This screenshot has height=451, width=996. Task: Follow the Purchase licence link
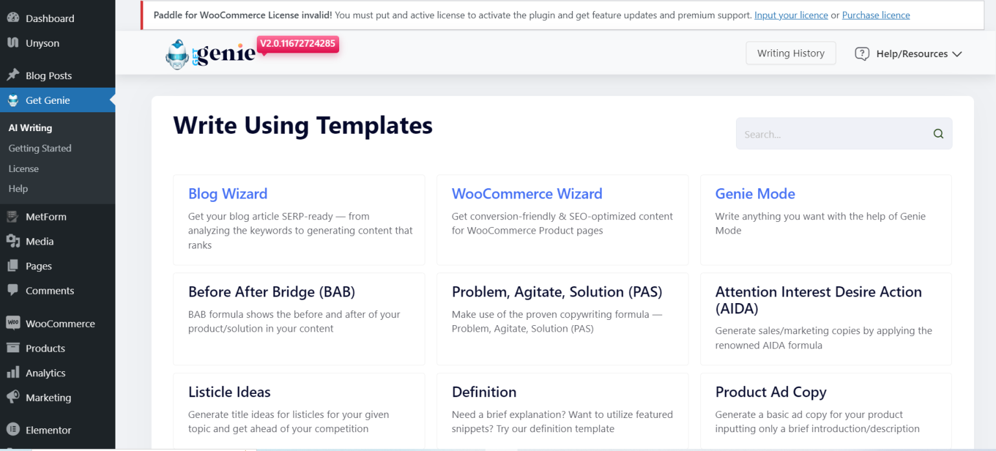pyautogui.click(x=875, y=15)
